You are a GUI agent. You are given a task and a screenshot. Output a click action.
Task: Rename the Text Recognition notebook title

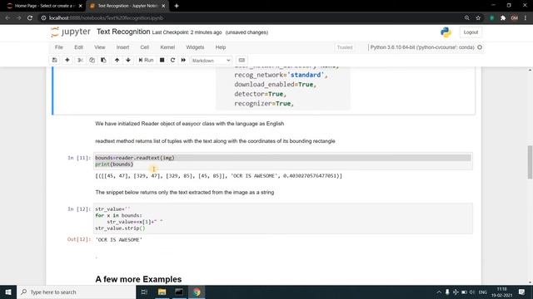pyautogui.click(x=123, y=32)
